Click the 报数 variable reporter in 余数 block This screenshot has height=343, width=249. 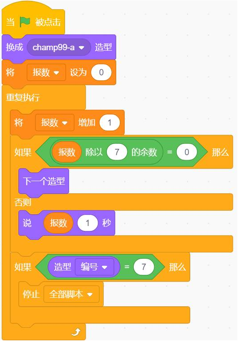pyautogui.click(x=67, y=152)
